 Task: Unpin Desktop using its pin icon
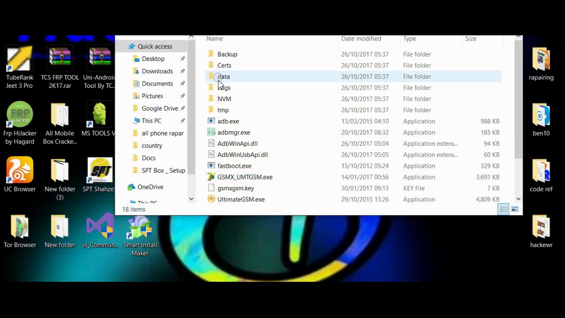[182, 59]
